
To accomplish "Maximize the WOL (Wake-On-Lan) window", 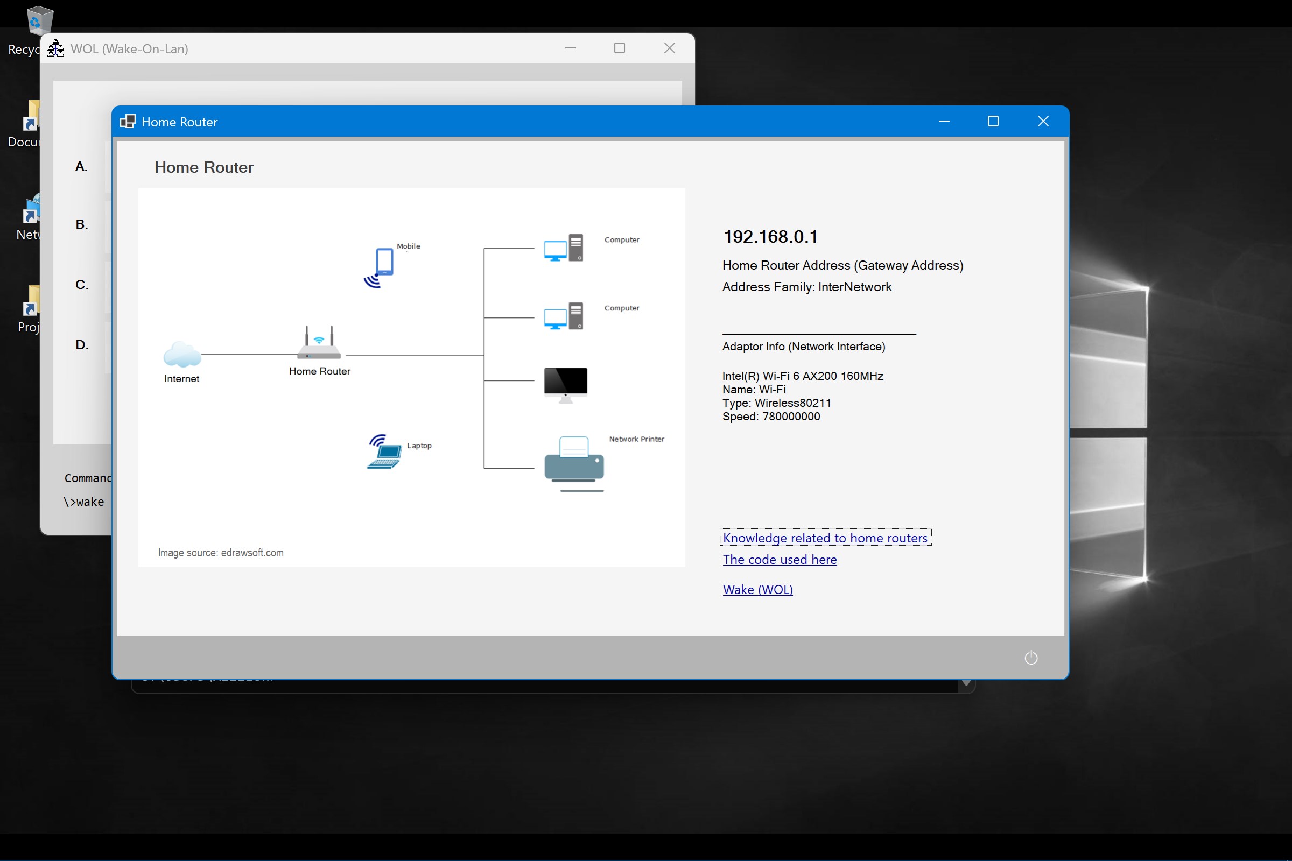I will pos(619,48).
